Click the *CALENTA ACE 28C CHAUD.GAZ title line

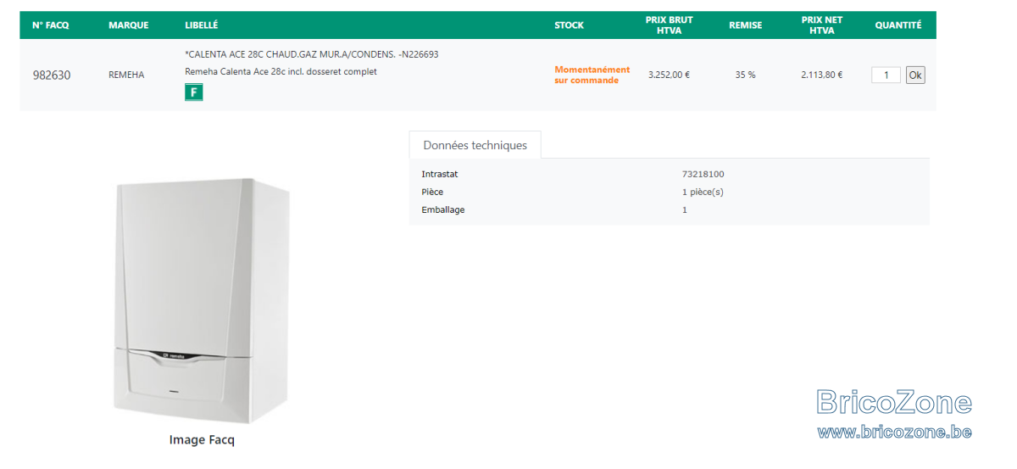coord(312,54)
